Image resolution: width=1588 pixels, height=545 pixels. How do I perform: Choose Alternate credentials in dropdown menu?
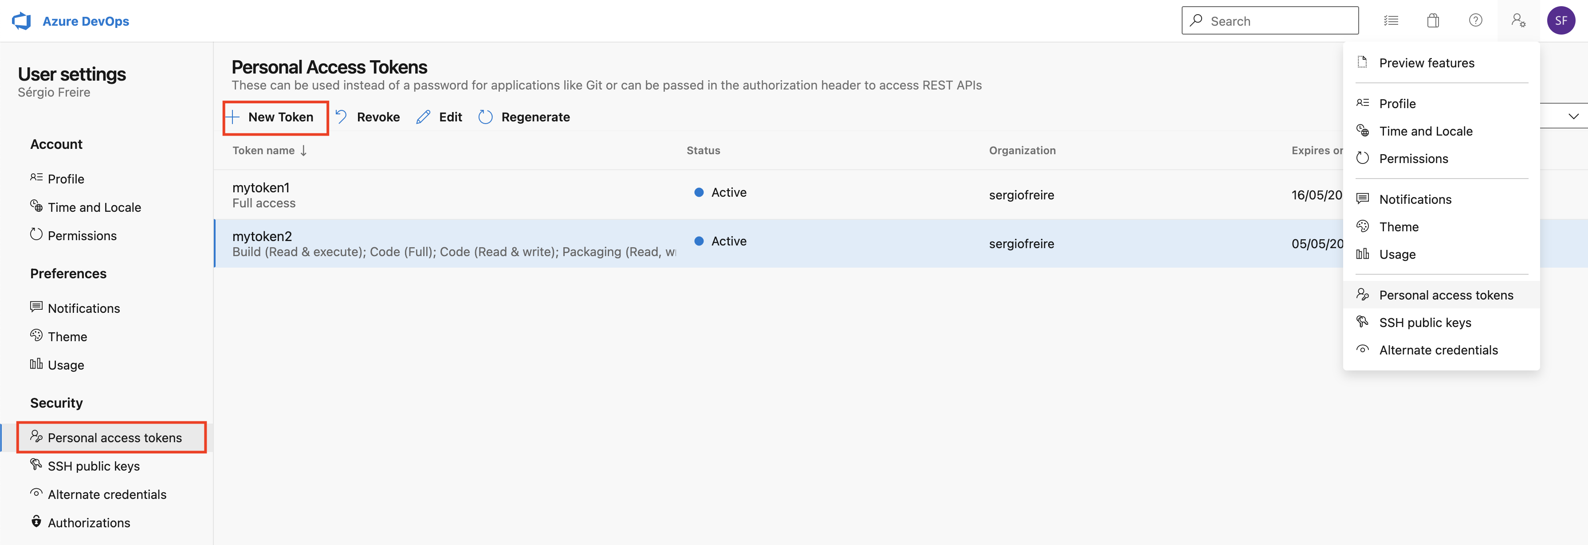click(1441, 350)
